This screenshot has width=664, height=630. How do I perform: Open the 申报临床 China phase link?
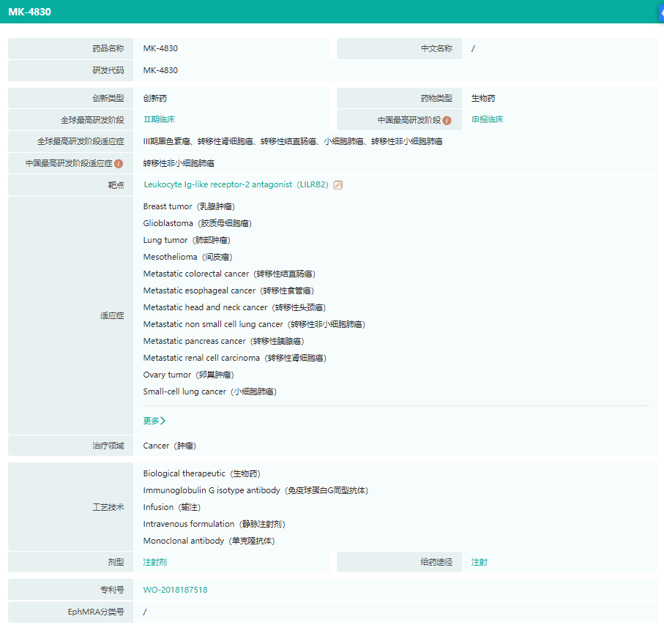[488, 119]
